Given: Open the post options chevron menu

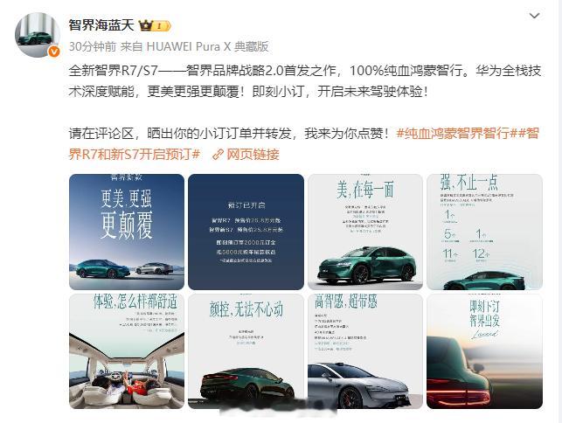Looking at the screenshot, I should tap(534, 16).
